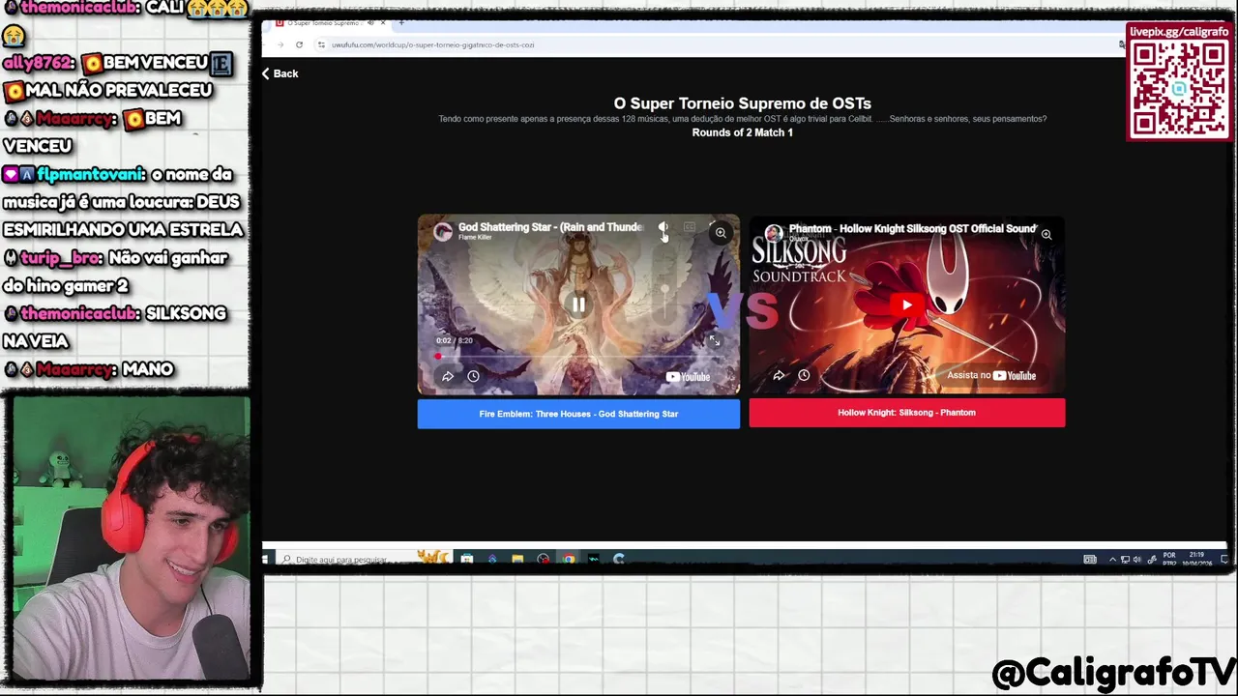The width and height of the screenshot is (1238, 696).
Task: Click the browser forward arrow
Action: [280, 44]
